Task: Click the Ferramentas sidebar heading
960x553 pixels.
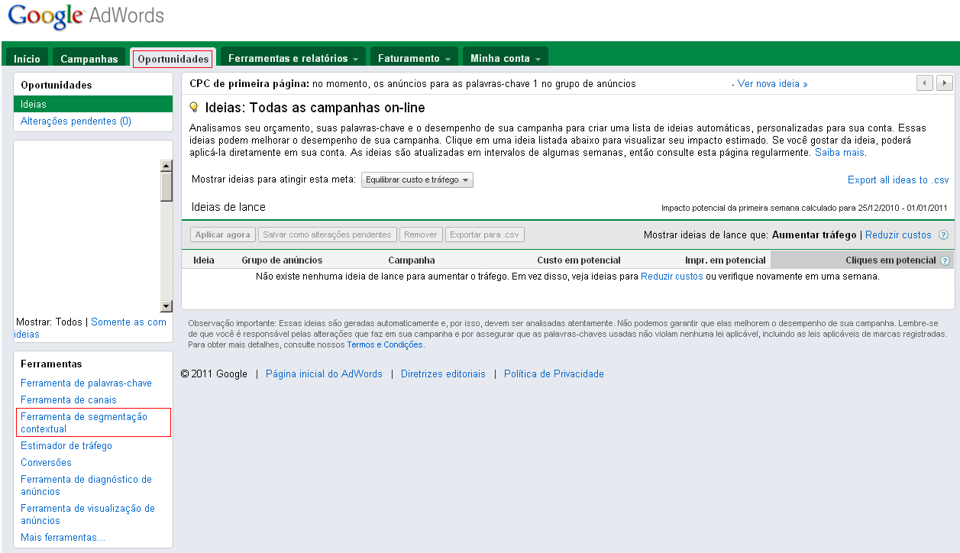Action: [x=51, y=364]
